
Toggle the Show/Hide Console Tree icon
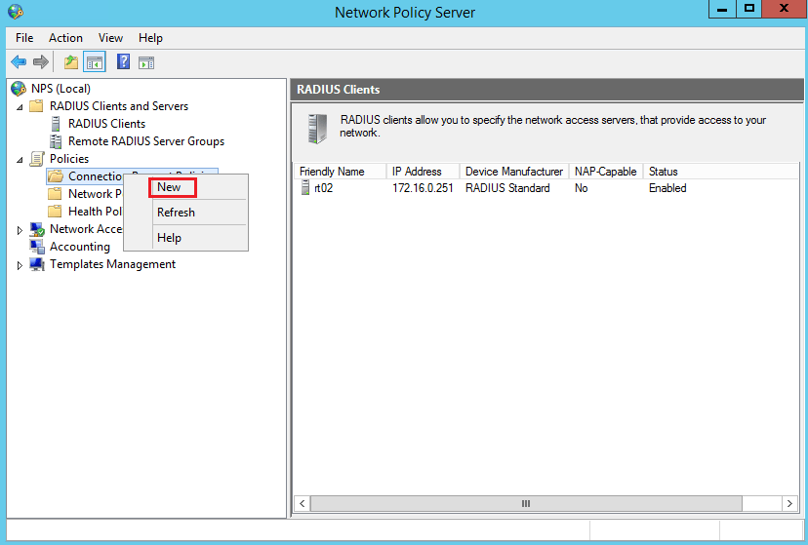click(95, 62)
